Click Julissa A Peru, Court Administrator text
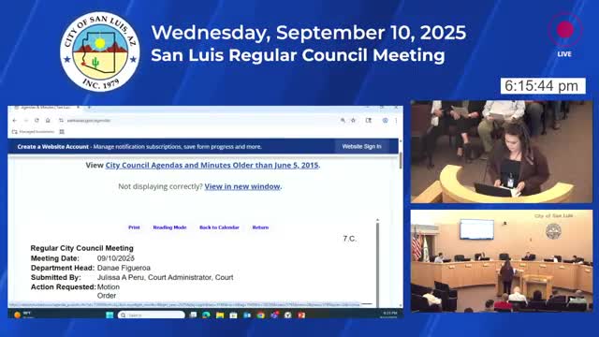This screenshot has height=337, width=599. click(165, 277)
